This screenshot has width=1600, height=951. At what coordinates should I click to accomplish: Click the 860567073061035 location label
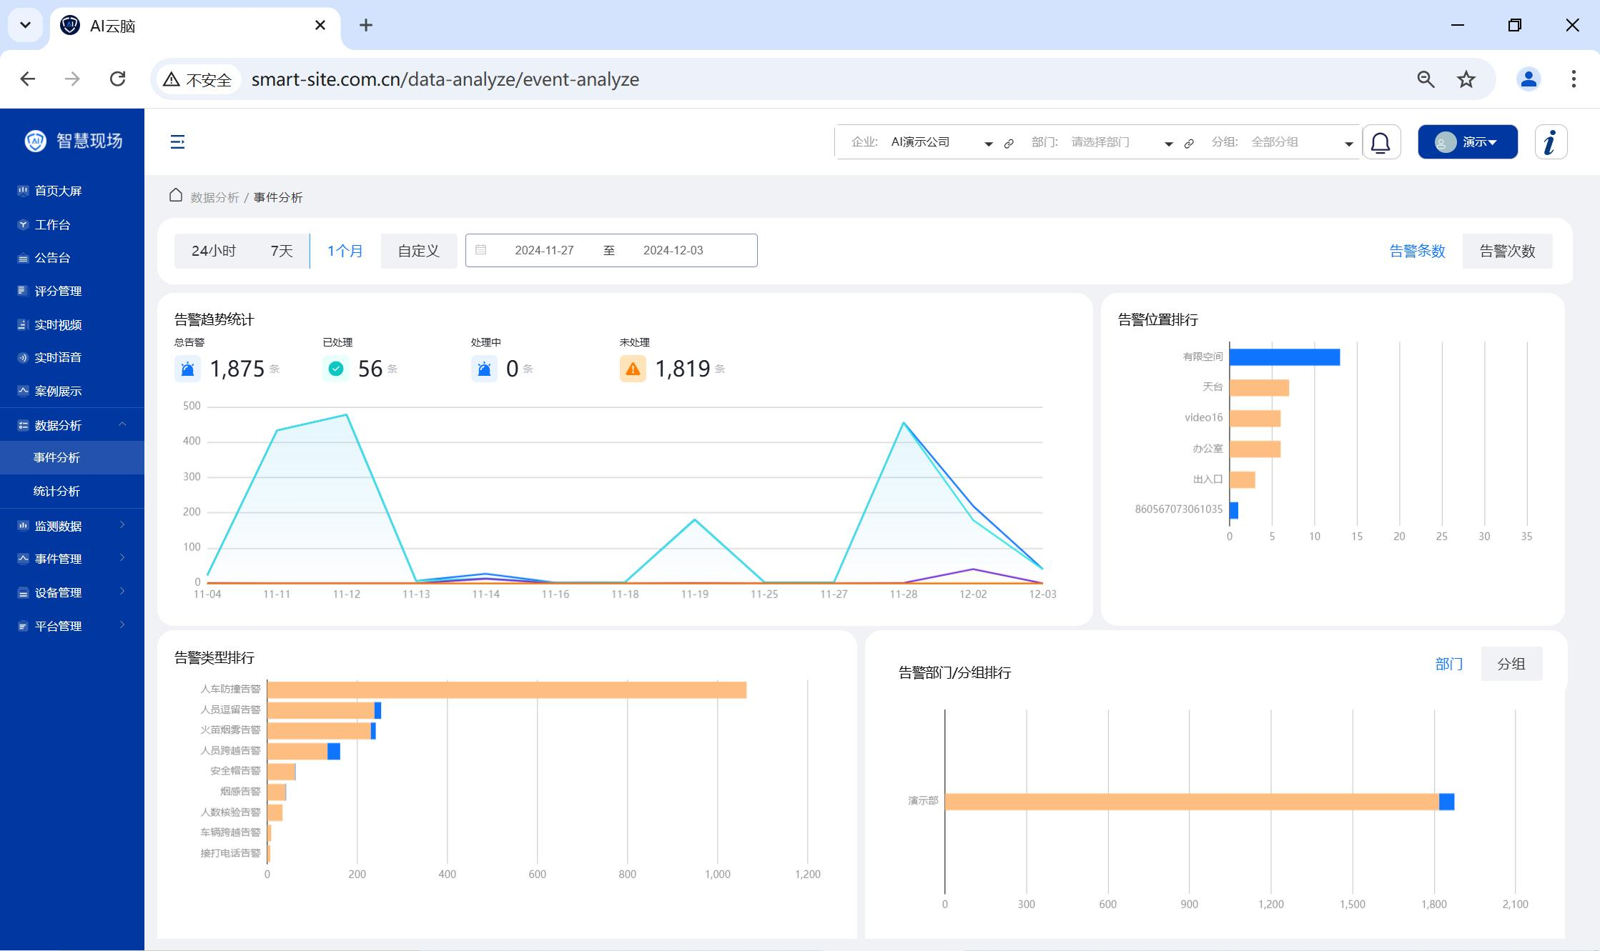[x=1179, y=509]
